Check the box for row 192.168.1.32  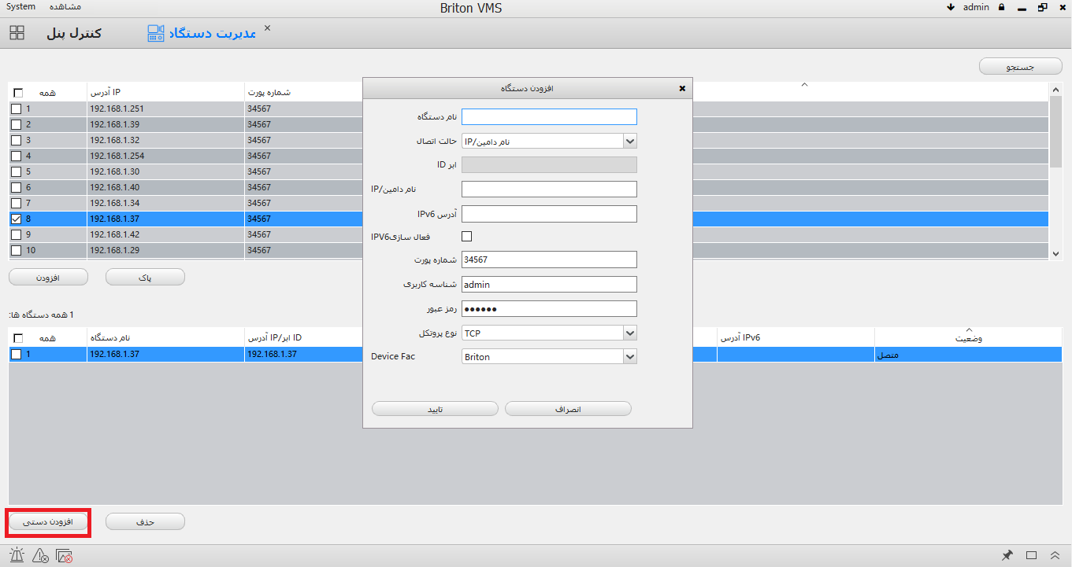[16, 140]
